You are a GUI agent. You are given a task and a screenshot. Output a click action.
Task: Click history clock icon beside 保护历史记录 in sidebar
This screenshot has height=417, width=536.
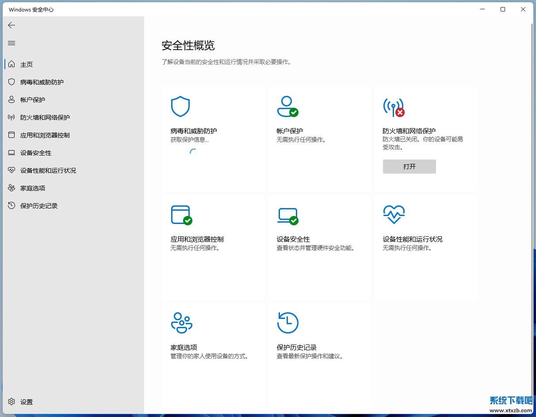11,205
